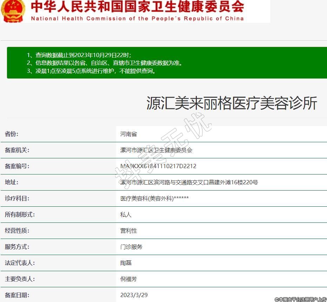Viewport: 327px width, 302px height.
Task: Click the legal representative name 陶磊
Action: [x=126, y=263]
